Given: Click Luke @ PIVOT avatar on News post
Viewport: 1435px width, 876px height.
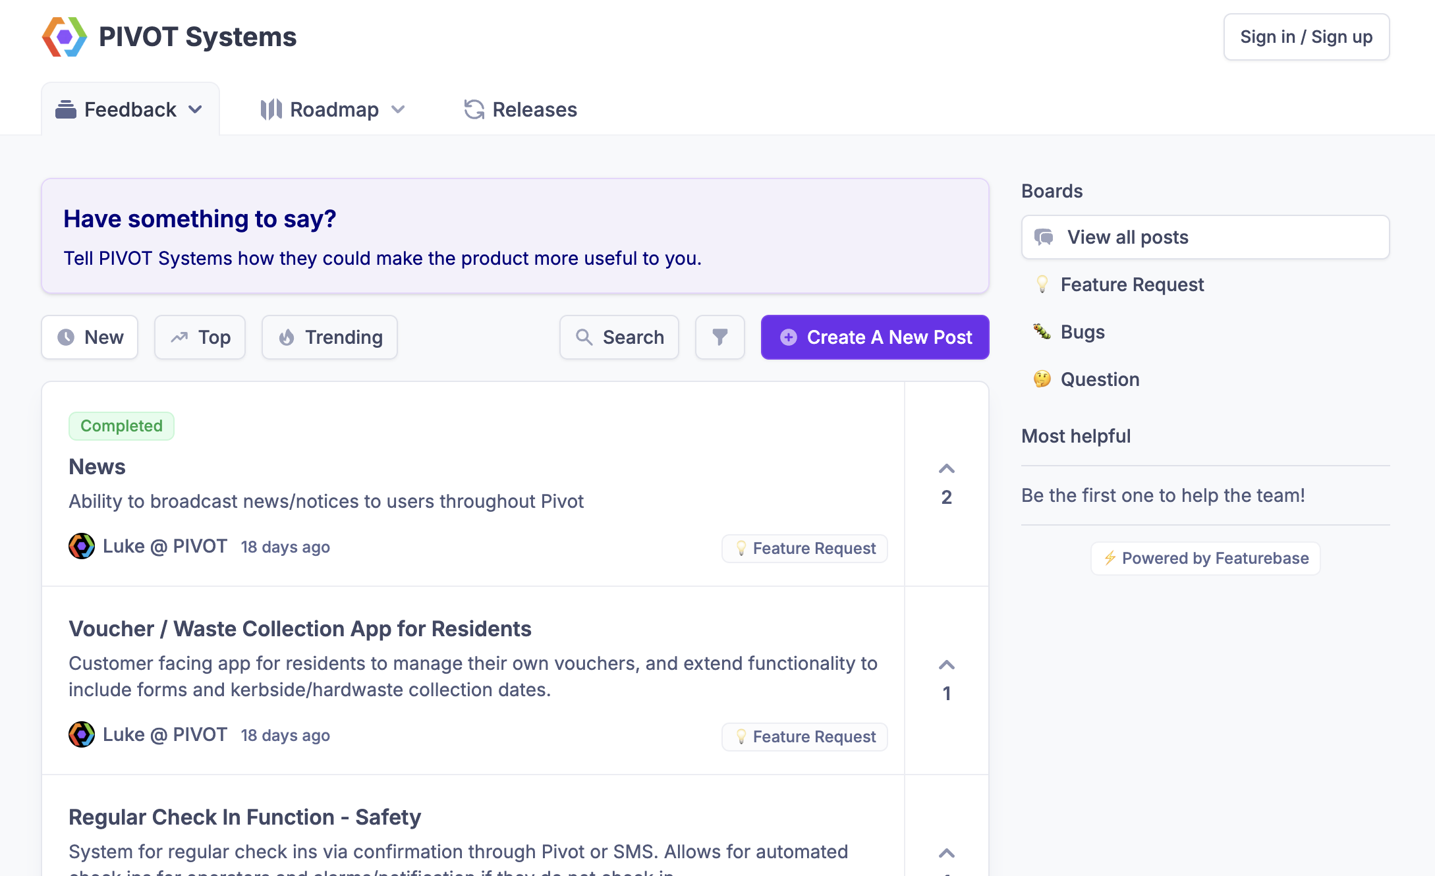Looking at the screenshot, I should 82,546.
